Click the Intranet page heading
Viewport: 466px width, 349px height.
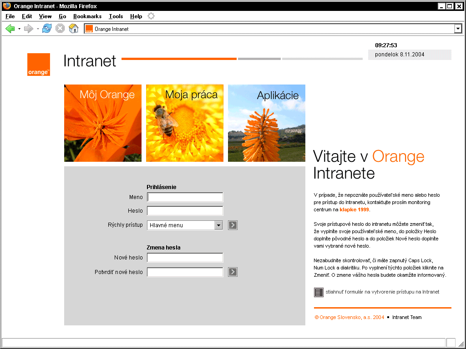(90, 61)
